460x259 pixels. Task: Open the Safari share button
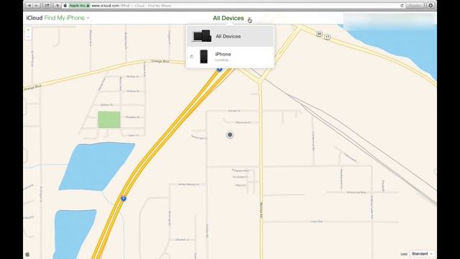[x=47, y=5]
